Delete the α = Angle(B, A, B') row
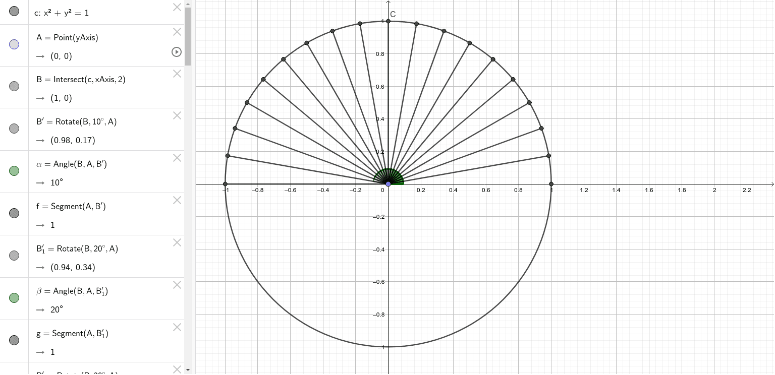 coord(177,158)
